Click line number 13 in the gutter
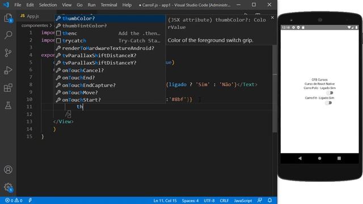This screenshot has width=363, height=204. (29, 121)
